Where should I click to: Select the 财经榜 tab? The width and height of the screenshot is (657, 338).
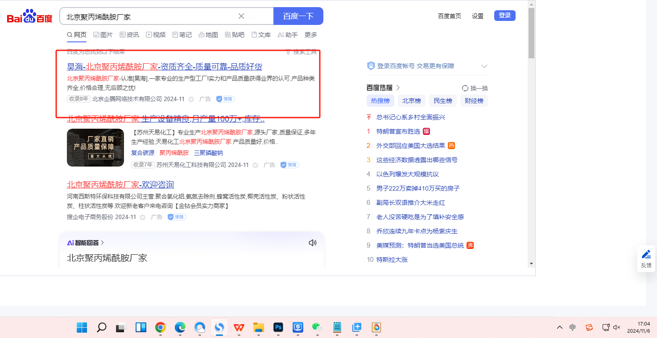click(474, 101)
